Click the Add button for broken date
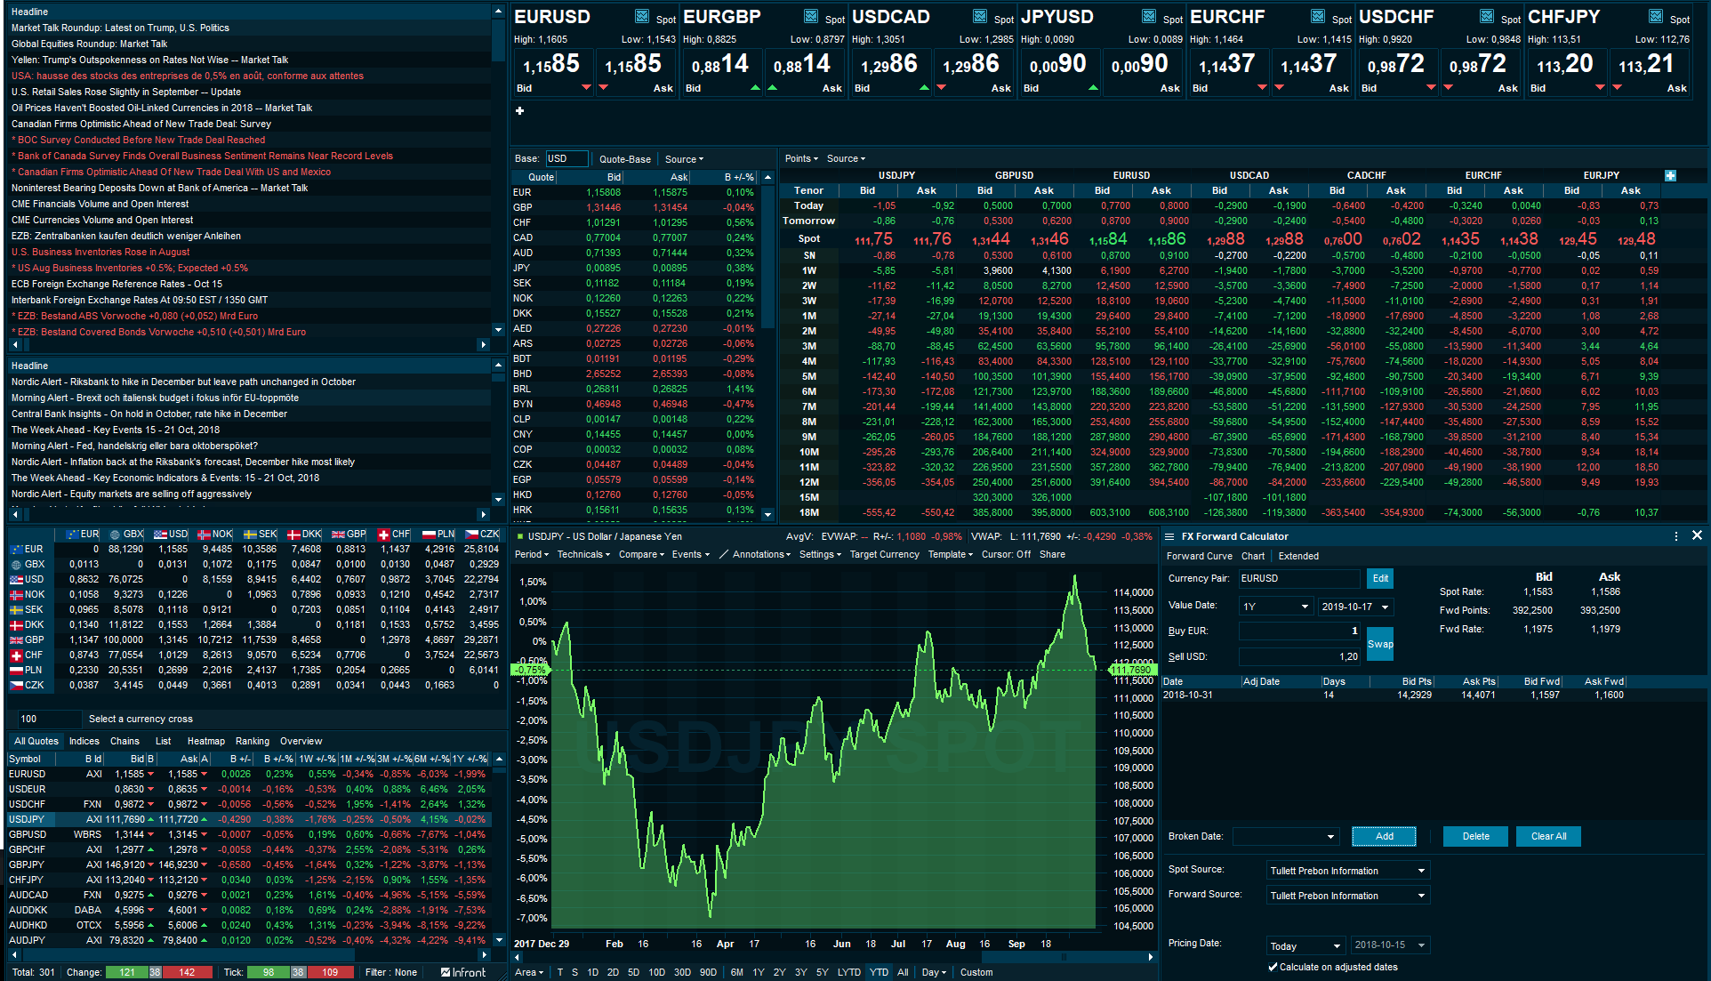Image resolution: width=1711 pixels, height=981 pixels. [x=1385, y=836]
